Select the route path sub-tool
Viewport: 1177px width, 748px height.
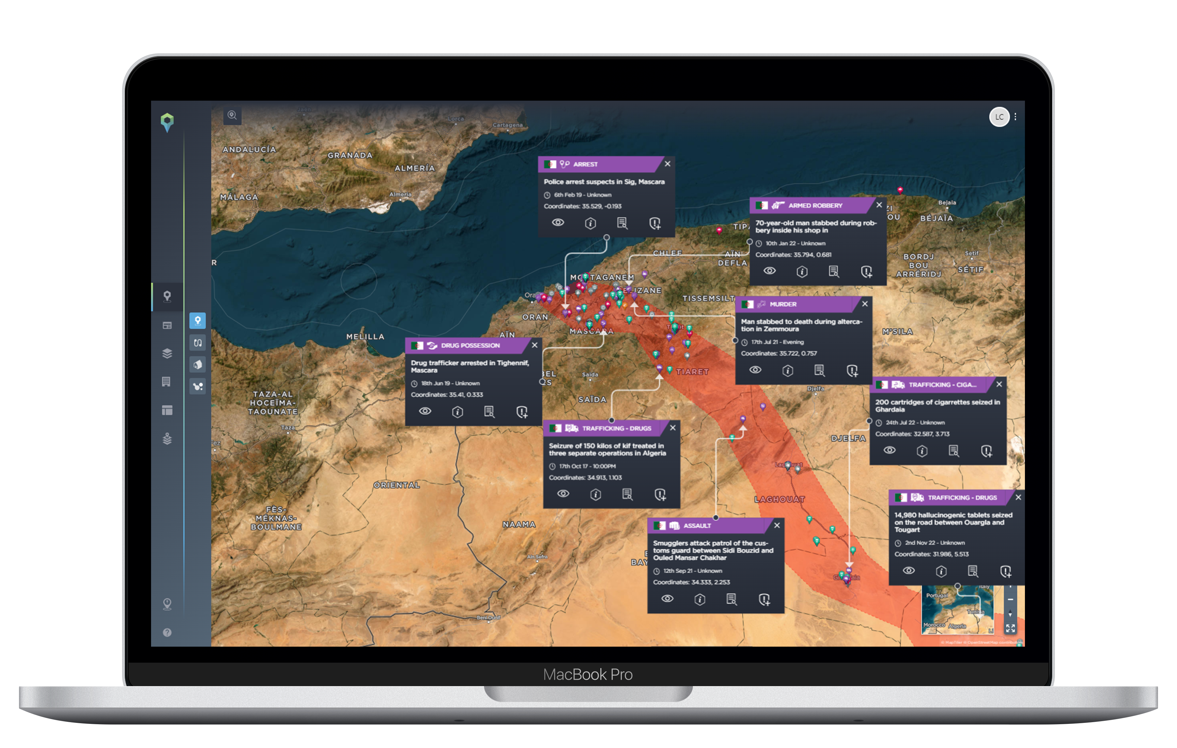[197, 342]
